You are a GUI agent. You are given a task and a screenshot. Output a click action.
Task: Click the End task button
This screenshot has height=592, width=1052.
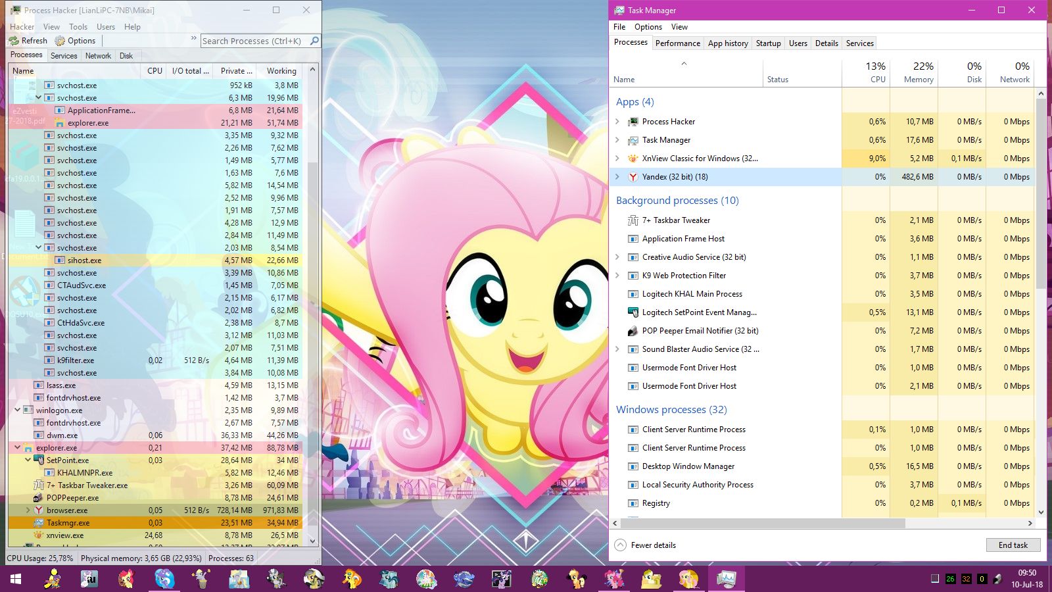pos(1013,545)
